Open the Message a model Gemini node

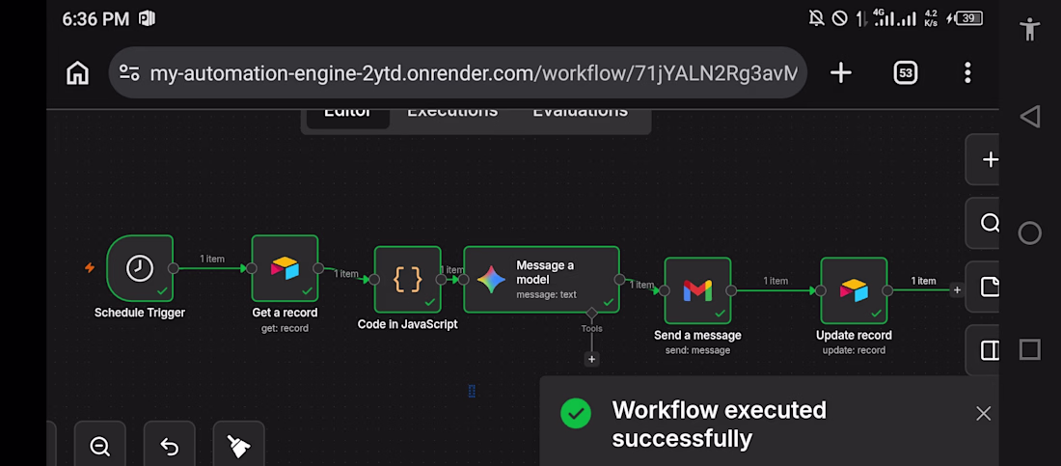tap(541, 279)
